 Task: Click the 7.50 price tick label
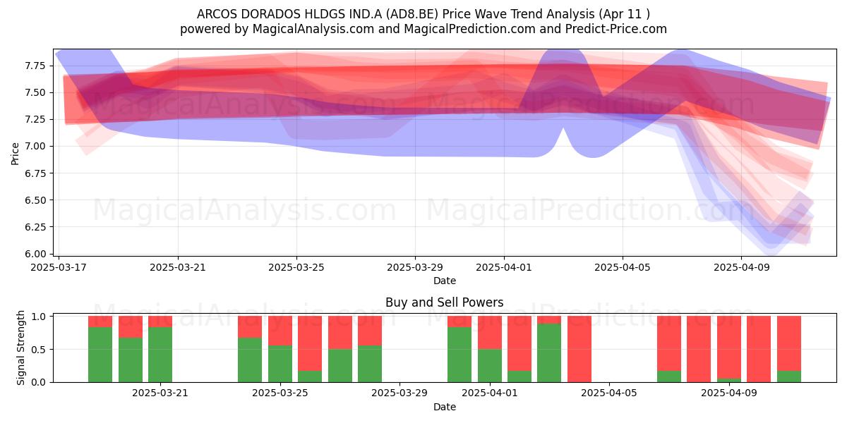pos(37,92)
